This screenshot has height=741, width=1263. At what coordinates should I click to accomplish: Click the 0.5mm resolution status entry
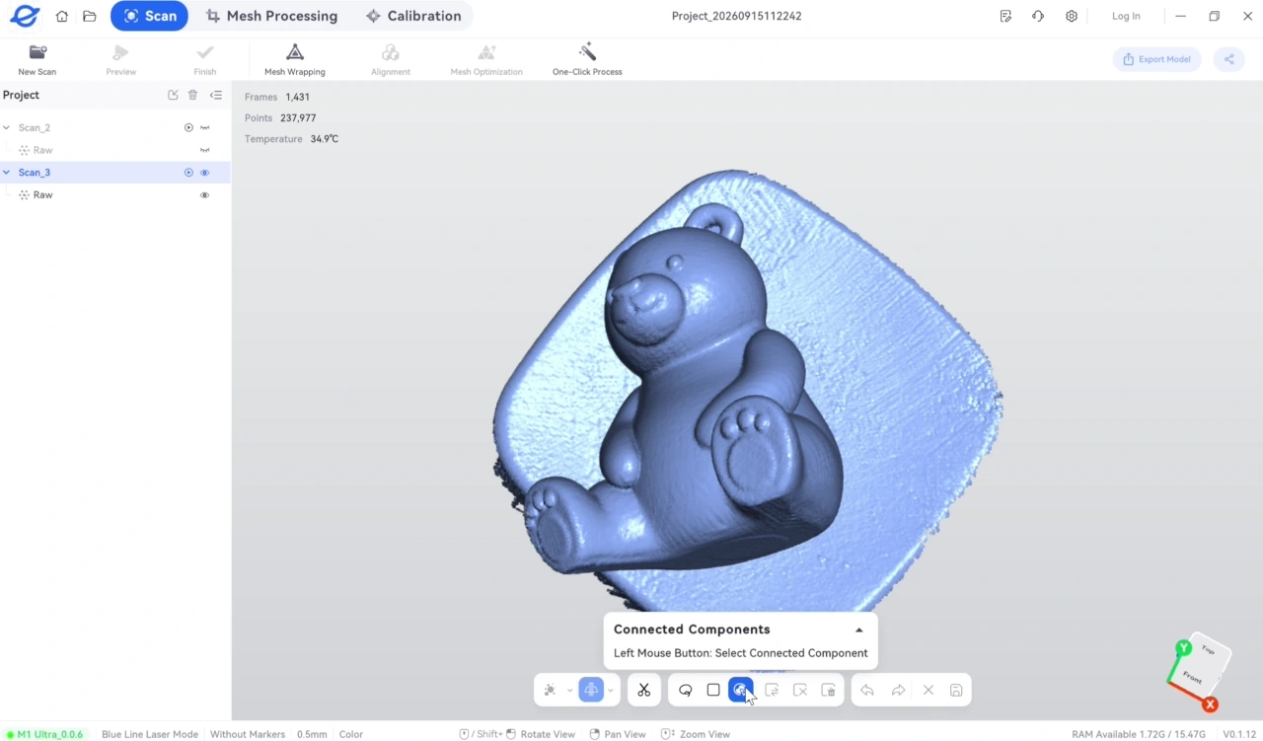[x=312, y=734]
